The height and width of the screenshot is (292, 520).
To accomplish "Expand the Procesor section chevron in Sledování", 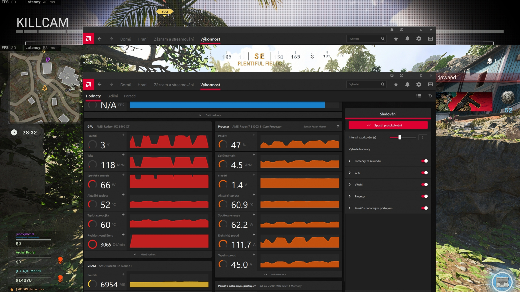I will tap(350, 196).
